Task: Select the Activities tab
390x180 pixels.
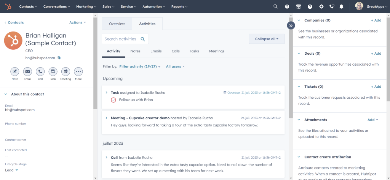Action: coord(147,24)
